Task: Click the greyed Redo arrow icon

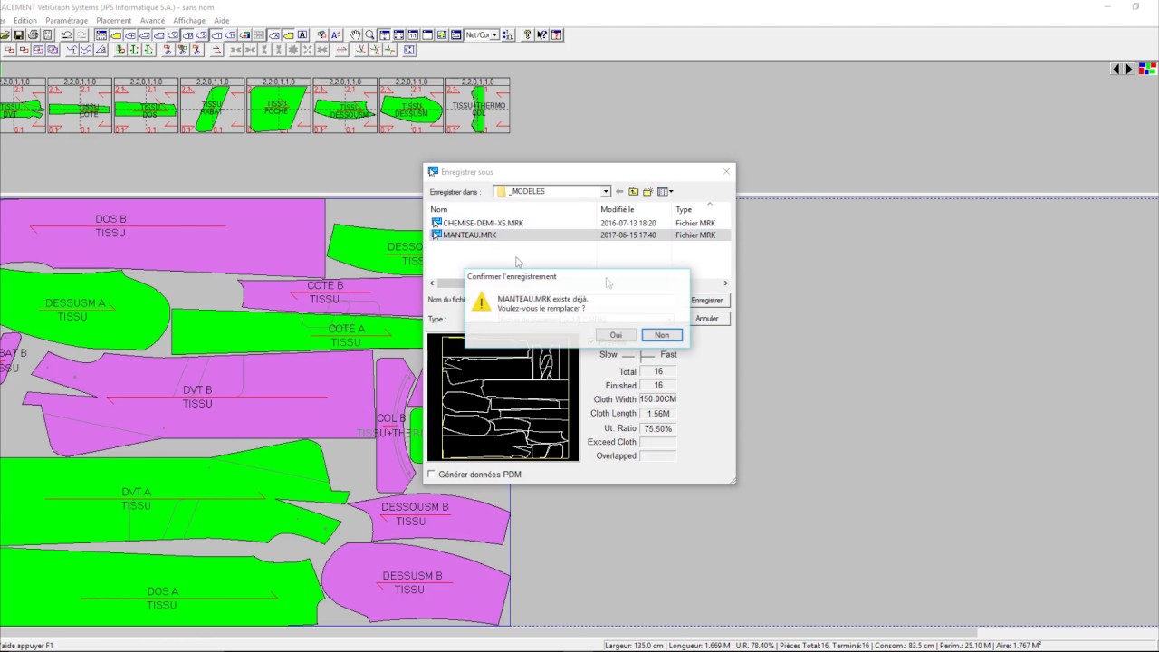Action: tap(81, 34)
